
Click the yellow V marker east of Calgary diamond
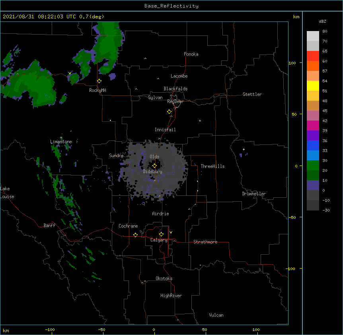point(171,232)
